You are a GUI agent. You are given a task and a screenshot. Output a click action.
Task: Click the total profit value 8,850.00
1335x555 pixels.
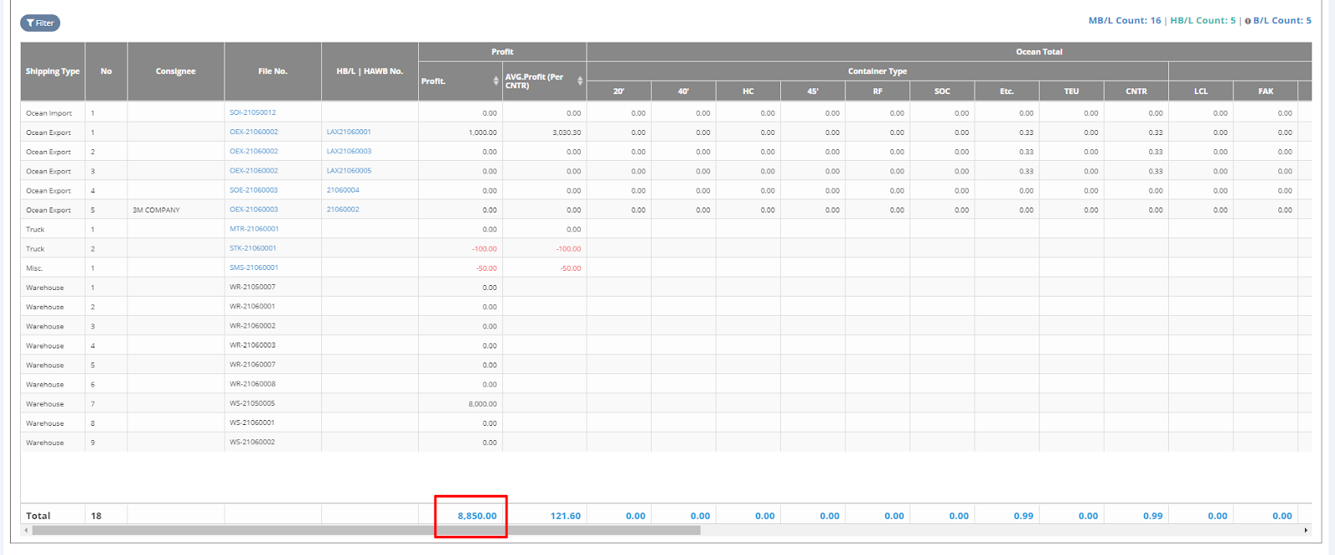pos(476,516)
